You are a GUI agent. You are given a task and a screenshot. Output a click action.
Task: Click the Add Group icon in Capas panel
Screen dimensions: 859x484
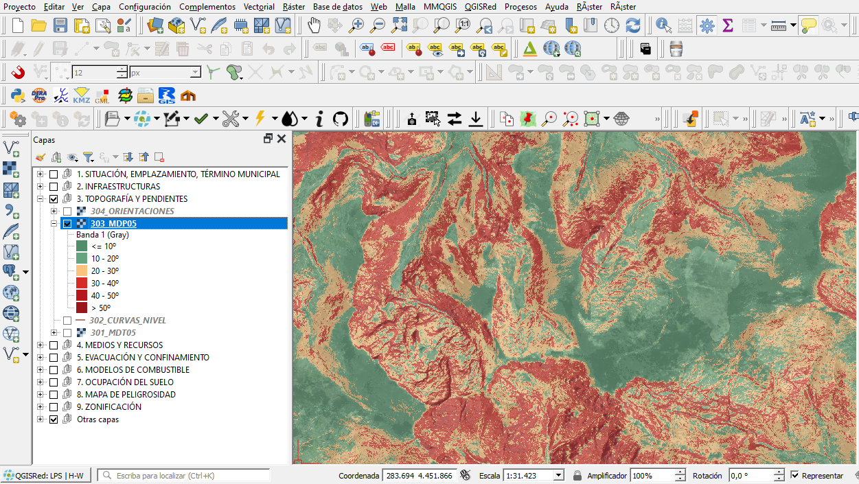point(56,157)
